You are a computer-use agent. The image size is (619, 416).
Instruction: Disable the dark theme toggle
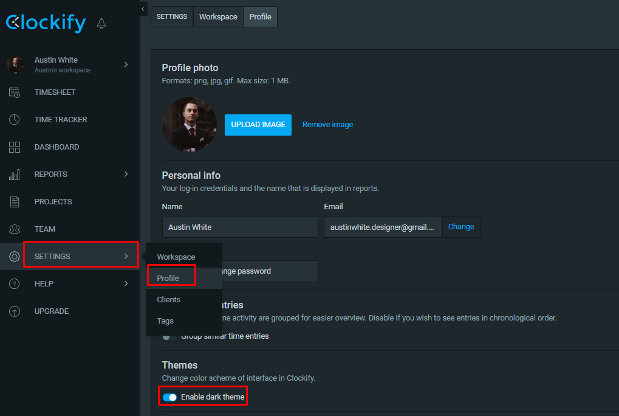point(169,397)
